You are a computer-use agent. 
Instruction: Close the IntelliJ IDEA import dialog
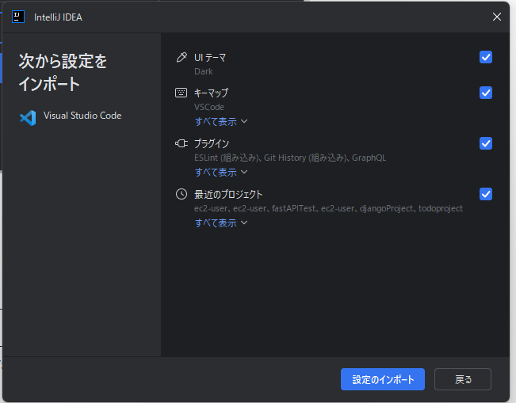(496, 17)
